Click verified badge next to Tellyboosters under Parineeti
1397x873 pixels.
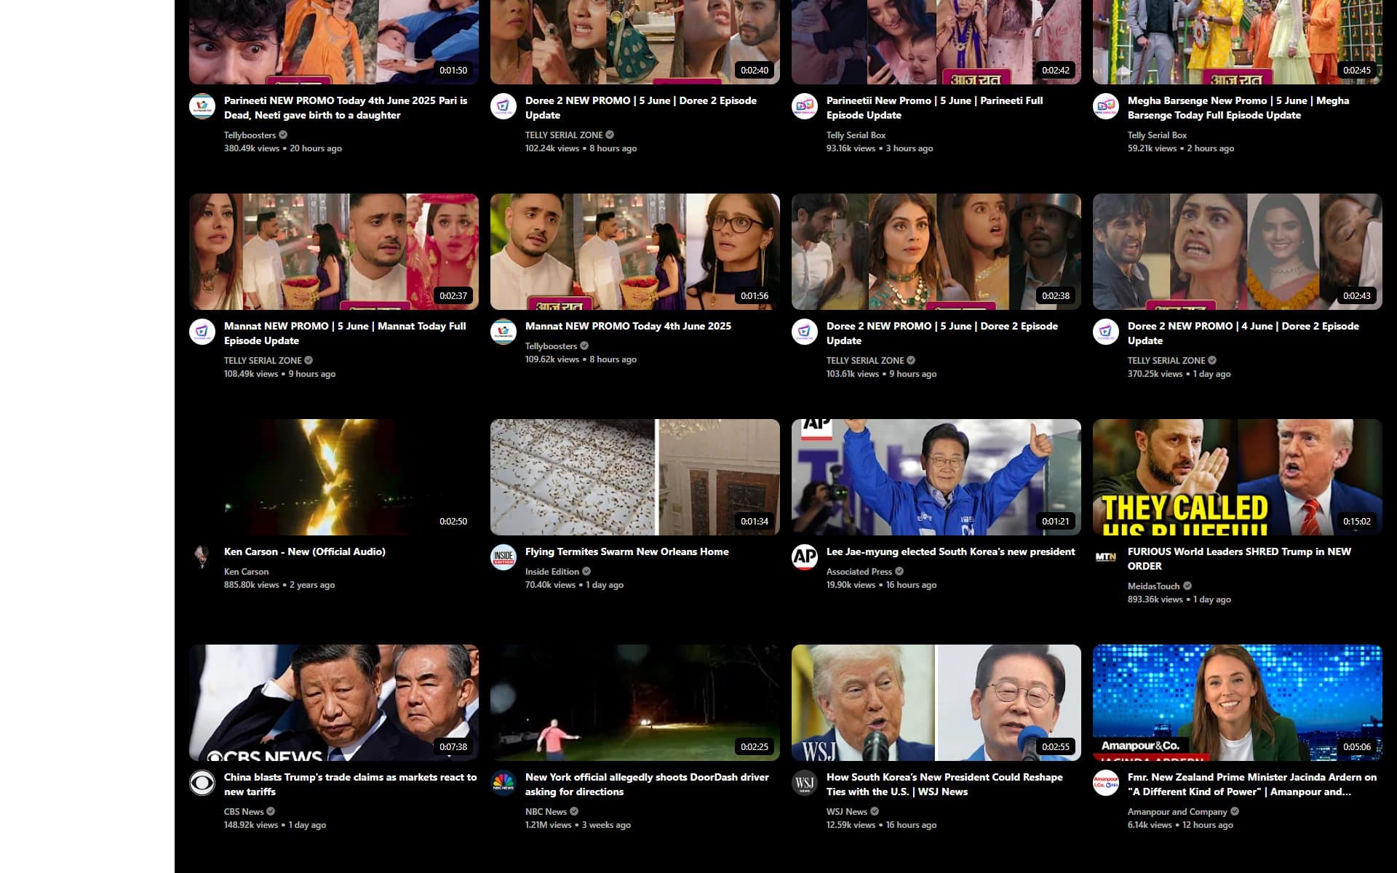[283, 135]
